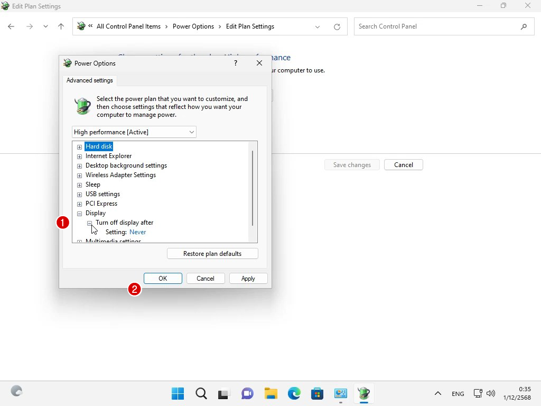Refresh the Control Panel address bar

(337, 26)
